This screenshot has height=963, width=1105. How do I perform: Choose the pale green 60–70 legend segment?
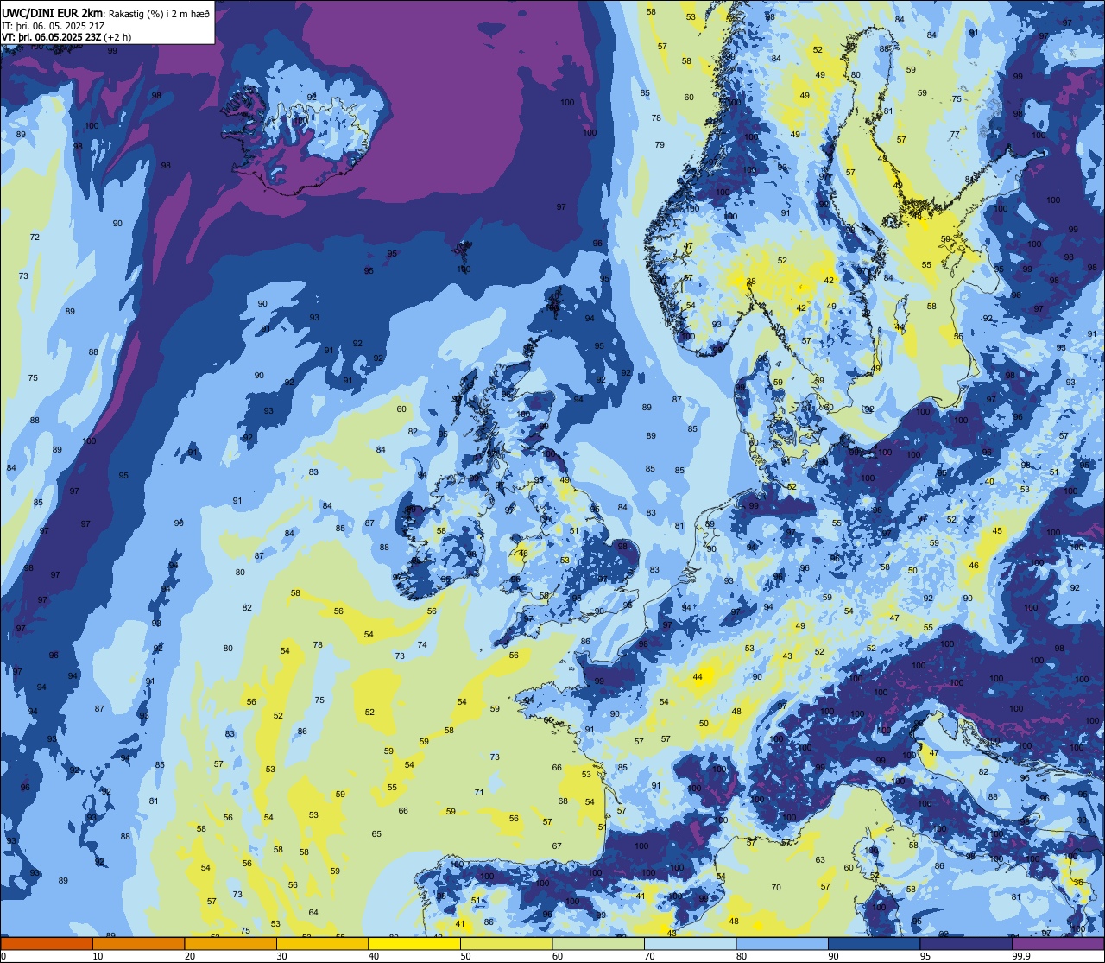click(598, 943)
